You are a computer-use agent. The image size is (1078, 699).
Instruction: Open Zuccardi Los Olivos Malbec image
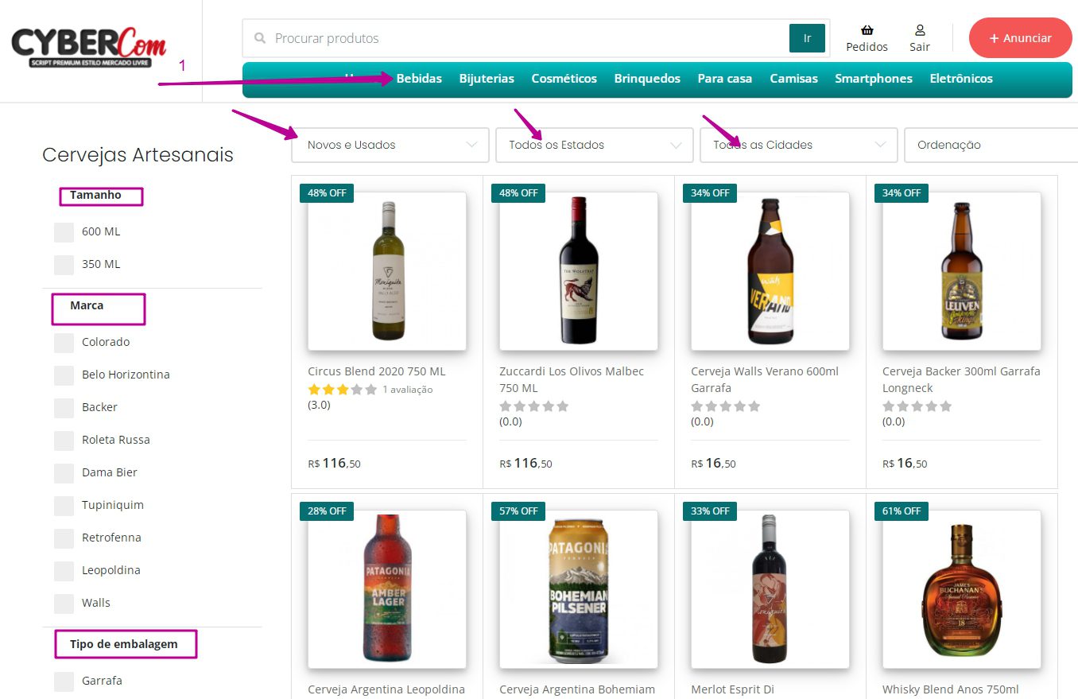pyautogui.click(x=579, y=271)
